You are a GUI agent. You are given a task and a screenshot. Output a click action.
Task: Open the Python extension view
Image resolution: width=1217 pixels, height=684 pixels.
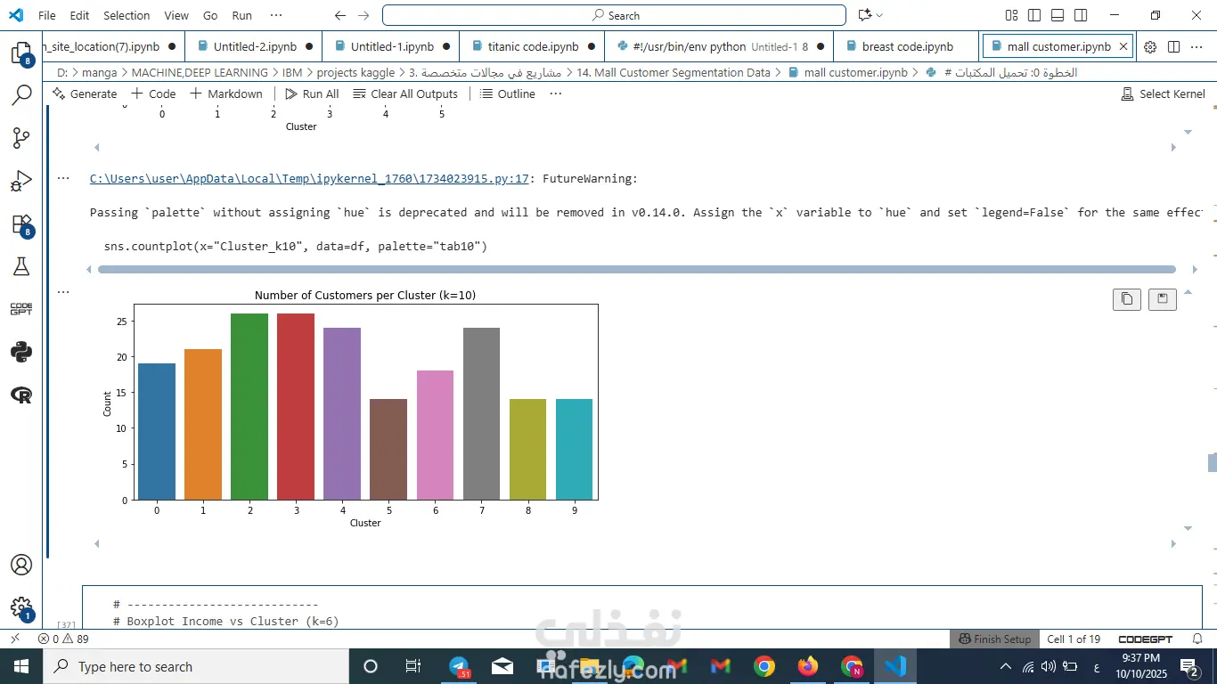pyautogui.click(x=21, y=352)
